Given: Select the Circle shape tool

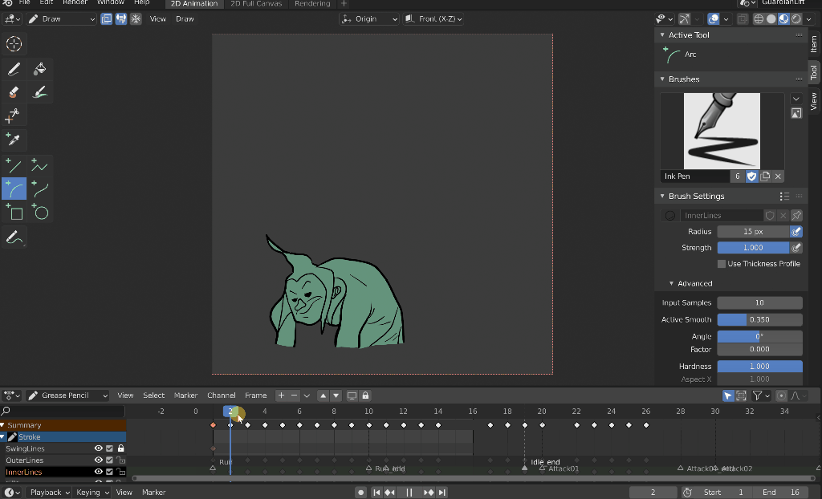Looking at the screenshot, I should click(40, 211).
